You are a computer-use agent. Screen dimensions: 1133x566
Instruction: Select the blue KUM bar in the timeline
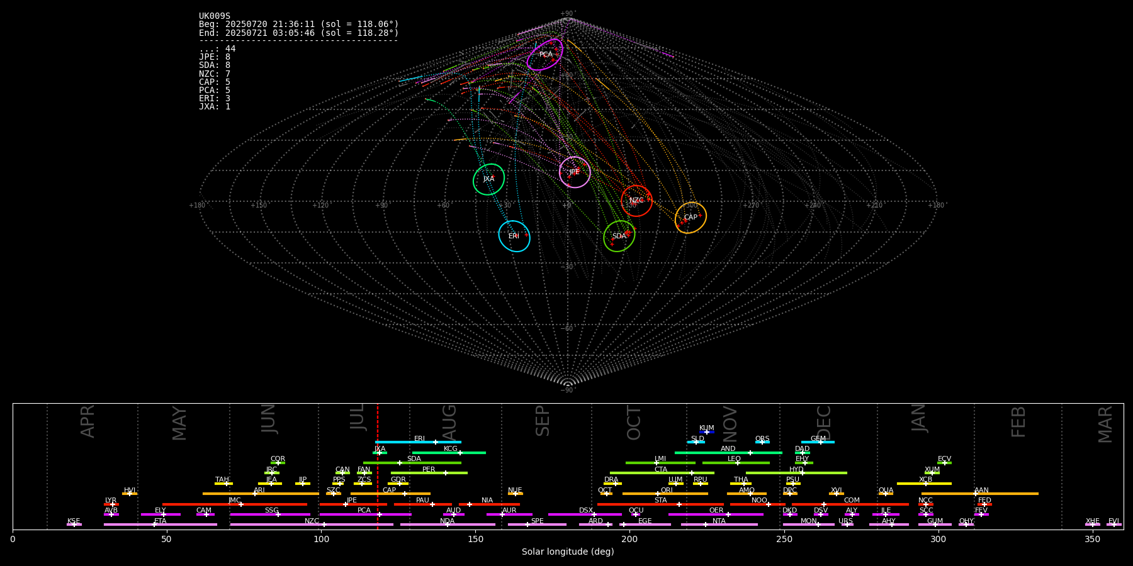(707, 432)
